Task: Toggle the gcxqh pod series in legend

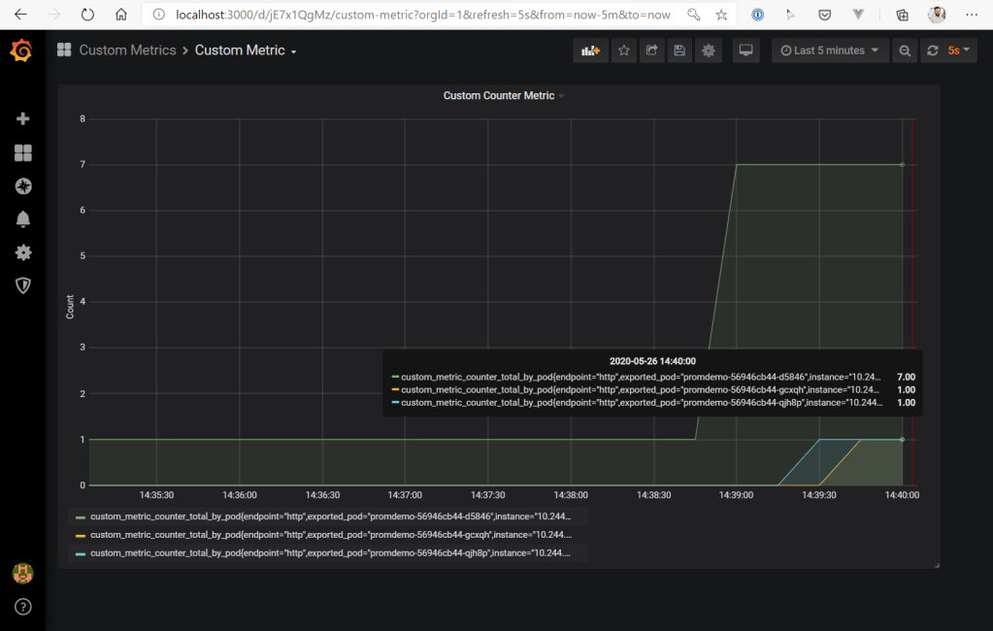Action: 330,535
